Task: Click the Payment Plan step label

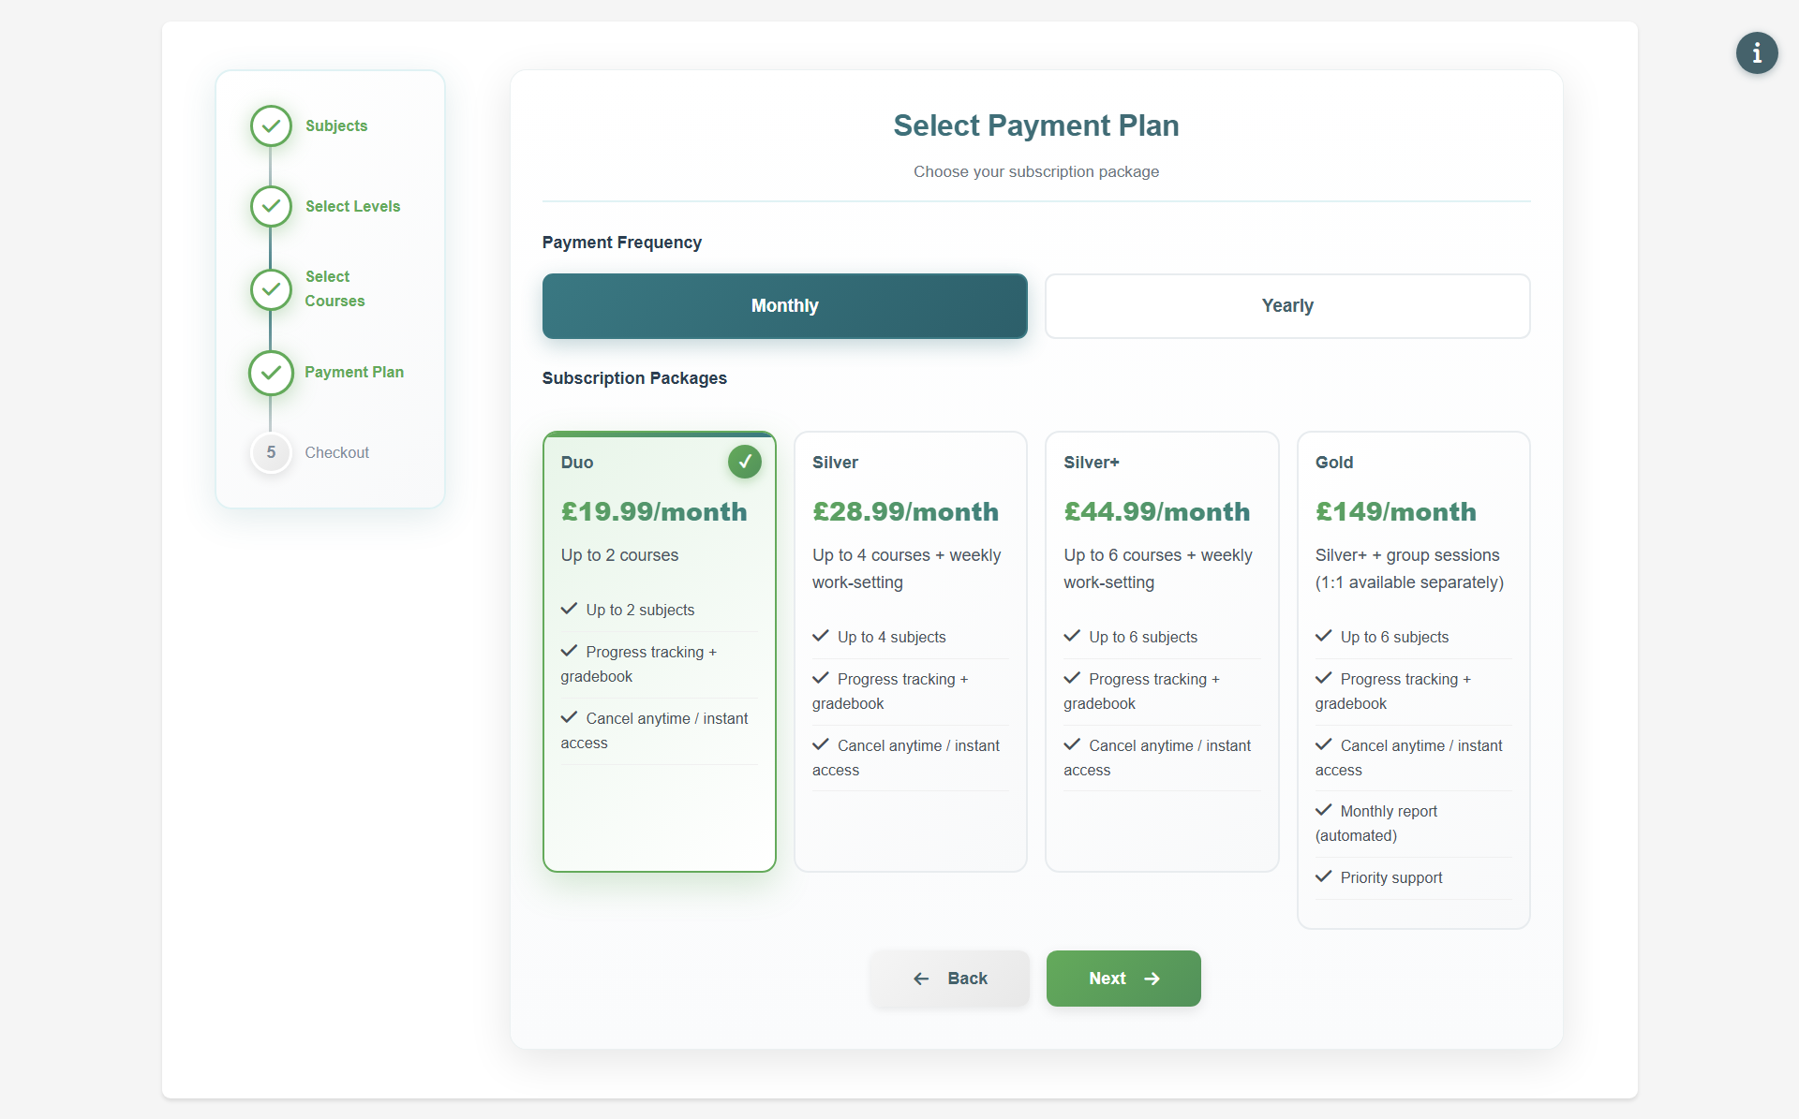Action: (x=354, y=372)
